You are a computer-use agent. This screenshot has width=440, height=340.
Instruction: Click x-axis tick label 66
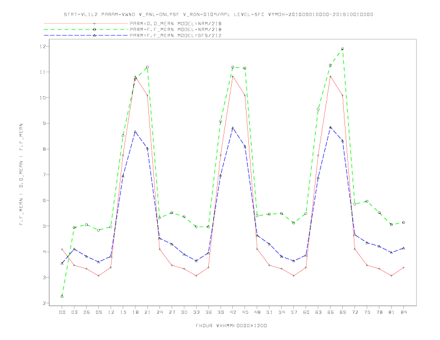point(331,312)
